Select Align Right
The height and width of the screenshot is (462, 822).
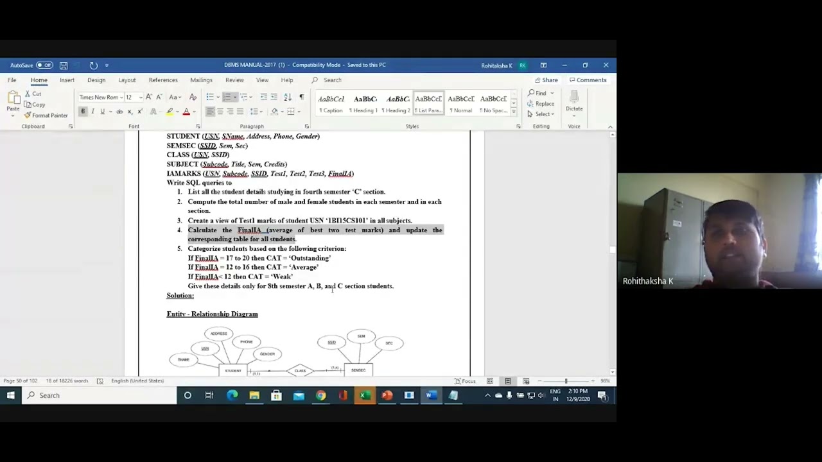[x=230, y=112]
